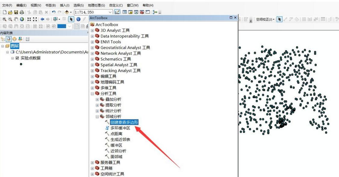Open the 点距离 tool
The height and width of the screenshot is (177, 339).
[x=116, y=134]
